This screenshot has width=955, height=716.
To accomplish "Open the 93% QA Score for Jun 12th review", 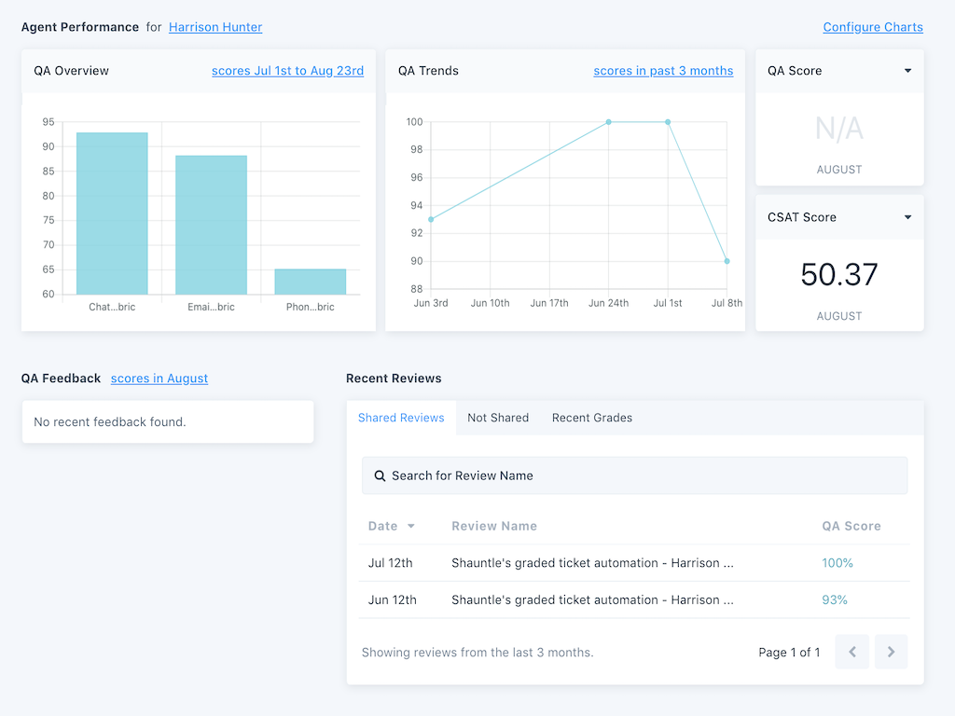I will [834, 599].
